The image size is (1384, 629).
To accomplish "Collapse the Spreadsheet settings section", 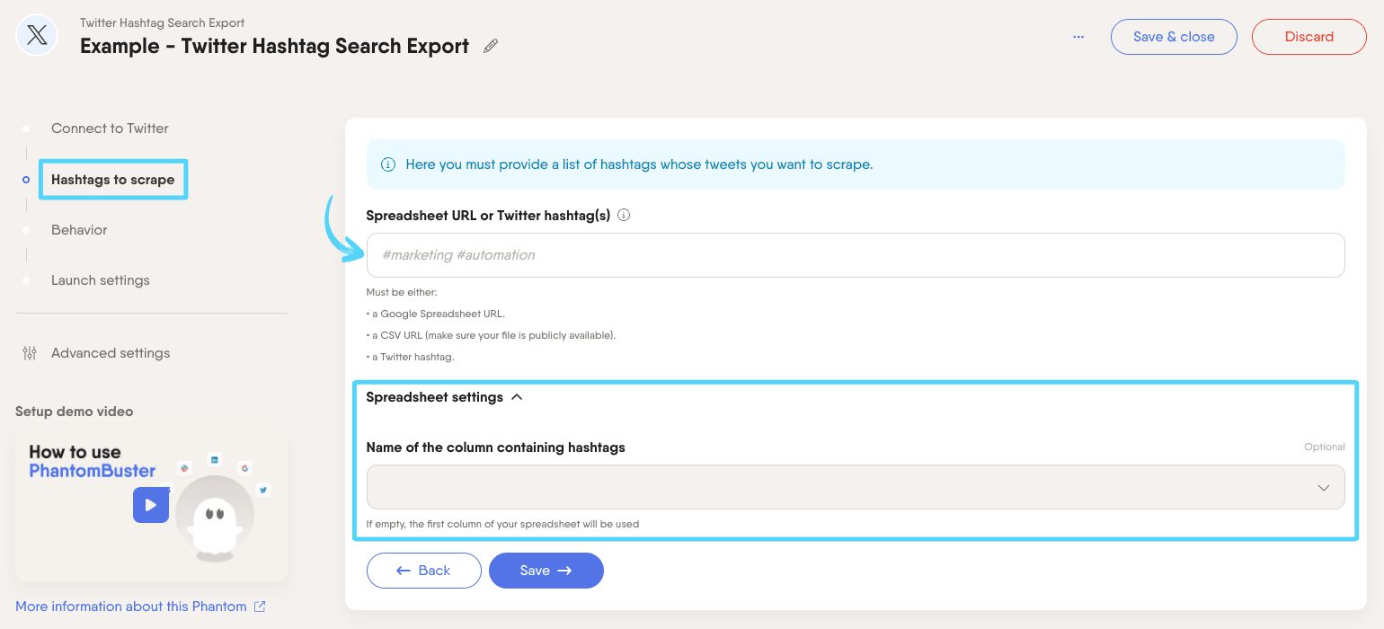I will (x=444, y=397).
